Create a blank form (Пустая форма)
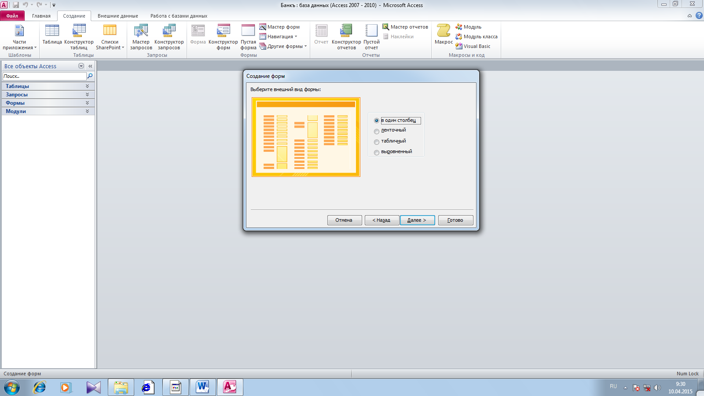 pyautogui.click(x=248, y=37)
